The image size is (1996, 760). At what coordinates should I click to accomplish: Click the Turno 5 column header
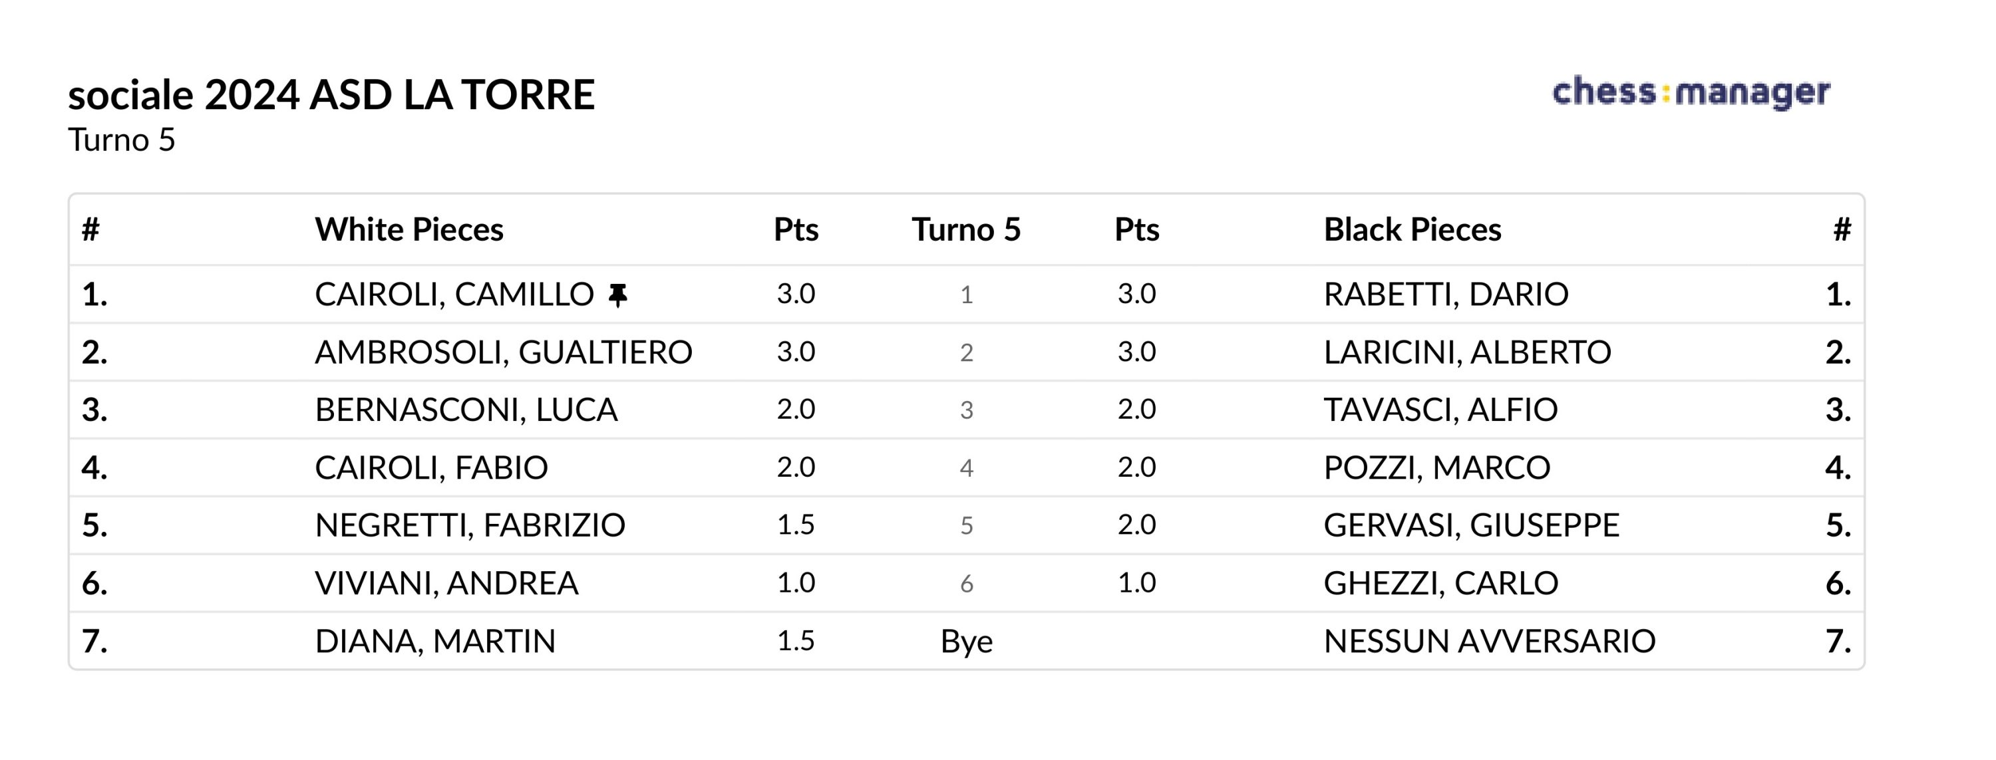(966, 229)
